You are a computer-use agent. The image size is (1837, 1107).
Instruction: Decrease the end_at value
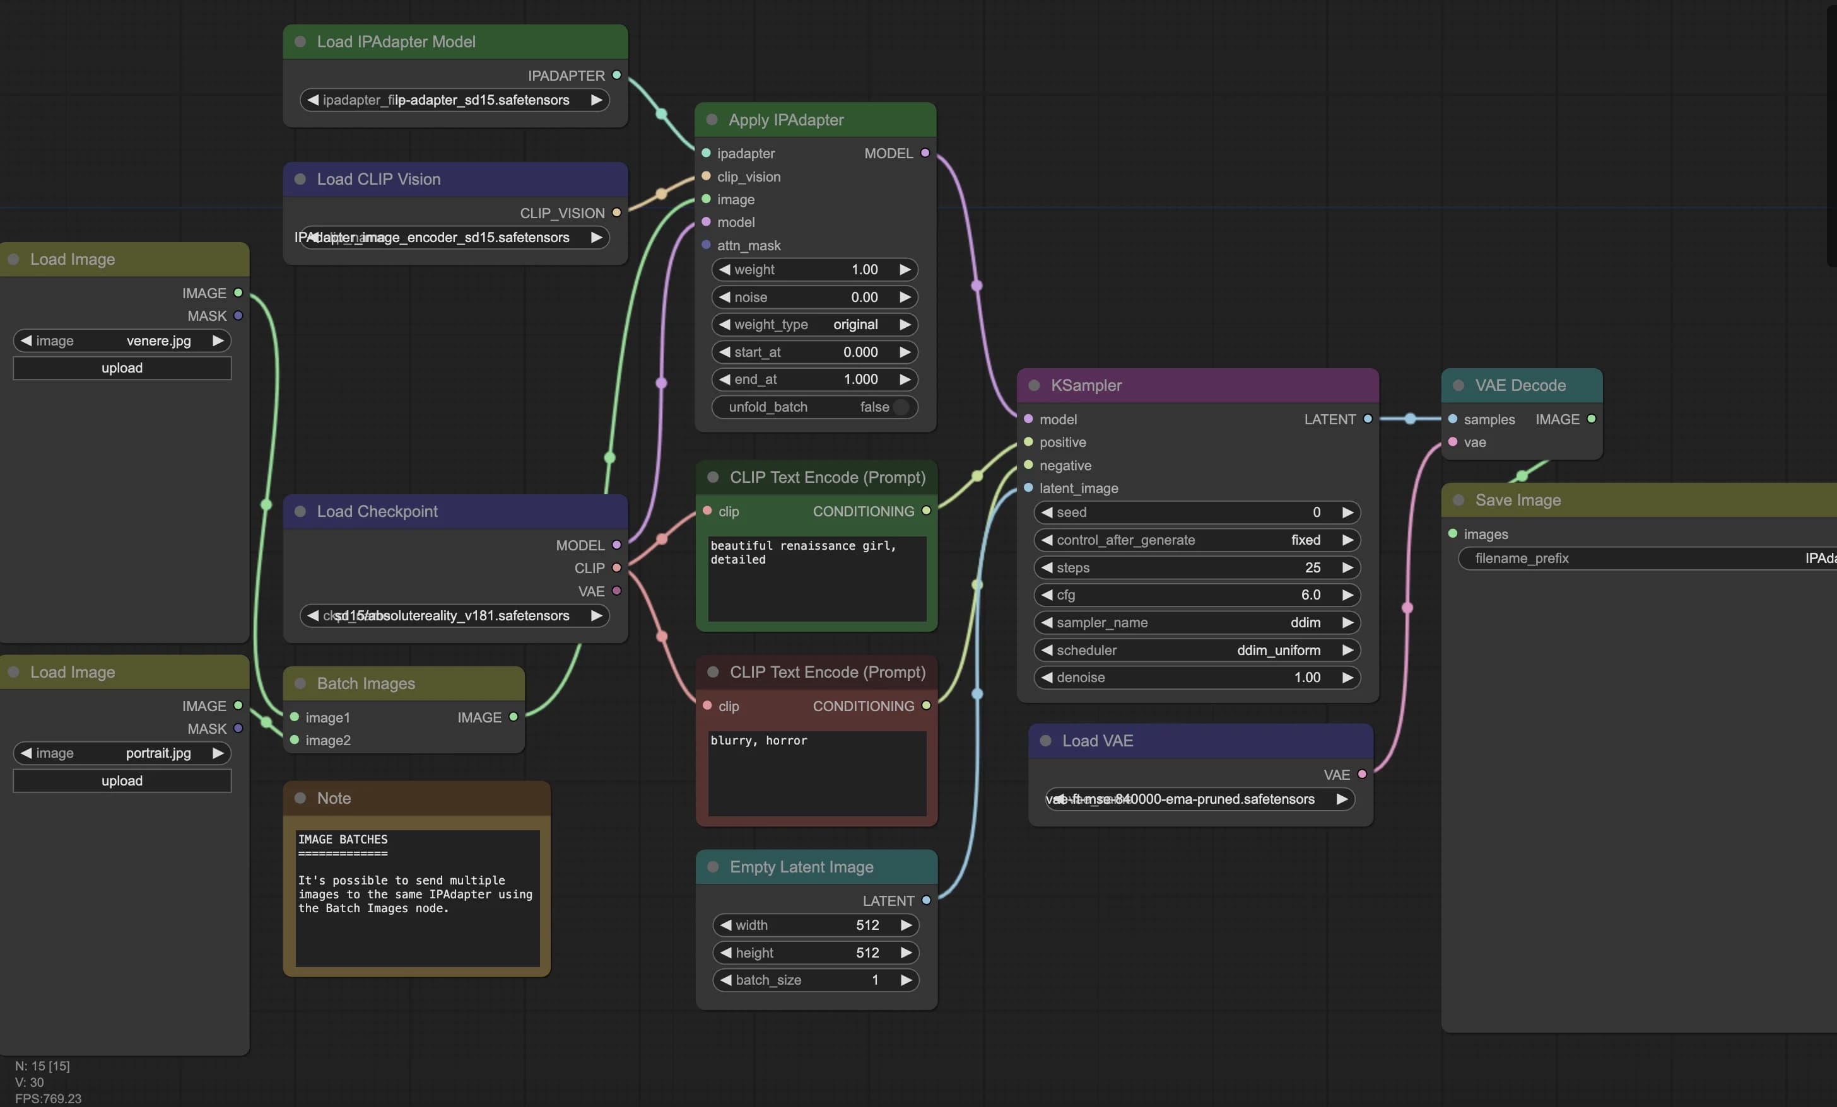click(x=725, y=379)
